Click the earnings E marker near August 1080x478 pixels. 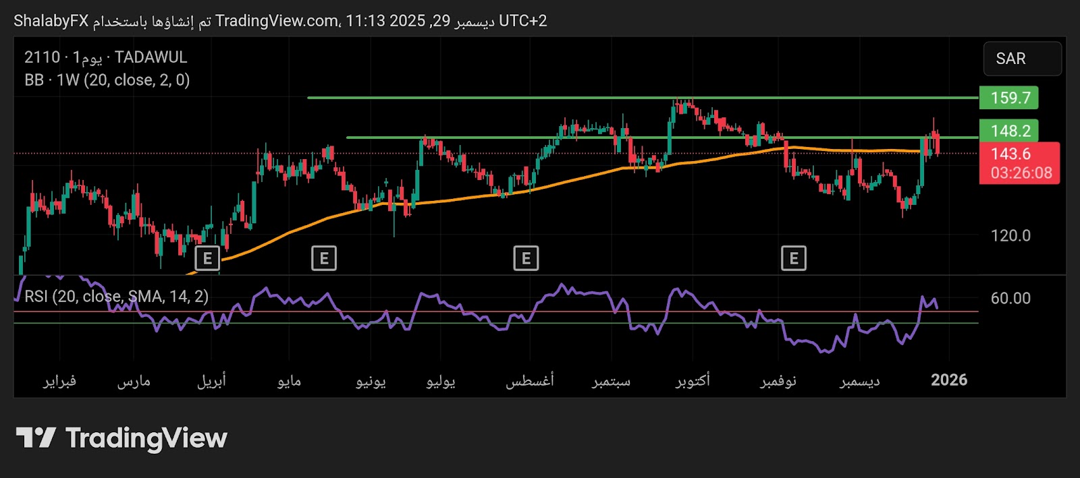[x=526, y=258]
